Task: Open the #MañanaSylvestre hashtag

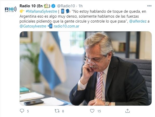Action: tap(41, 11)
